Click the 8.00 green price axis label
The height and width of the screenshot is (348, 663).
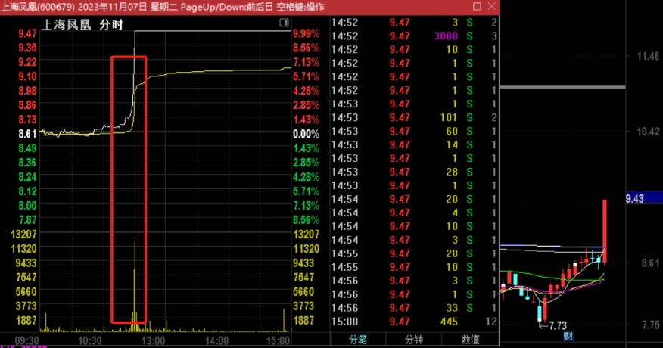(27, 206)
